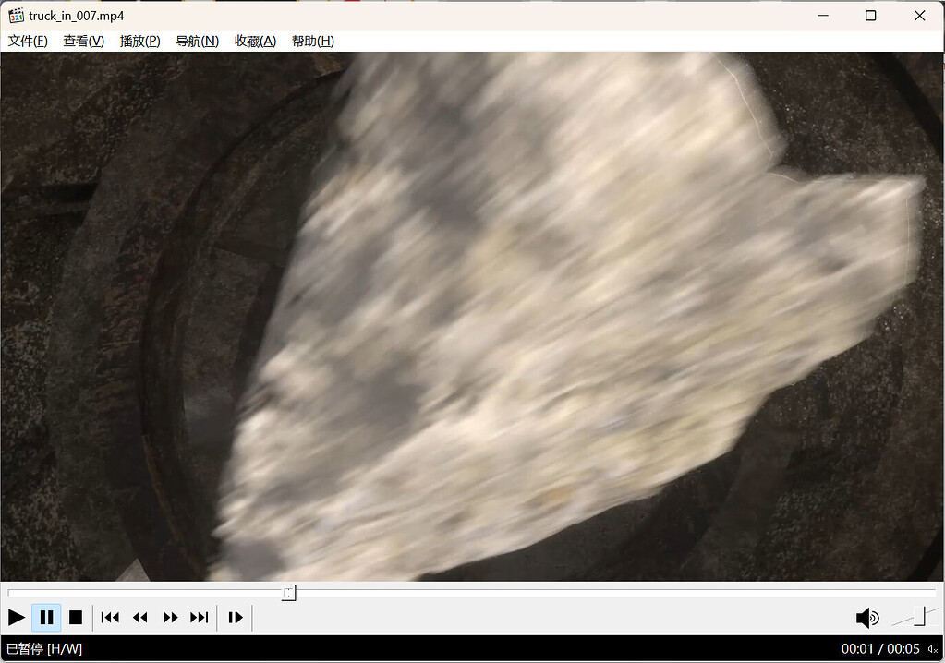Toggle mute with the speaker icon
945x663 pixels.
(x=866, y=617)
